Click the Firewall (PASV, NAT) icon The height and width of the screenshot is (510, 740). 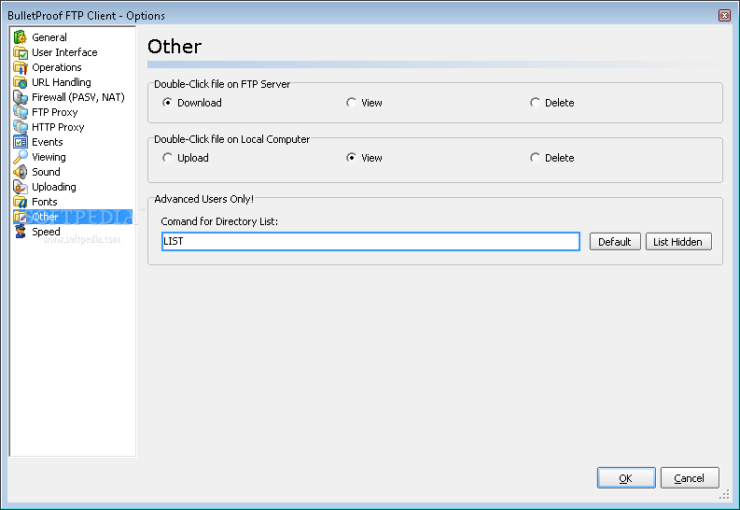21,97
